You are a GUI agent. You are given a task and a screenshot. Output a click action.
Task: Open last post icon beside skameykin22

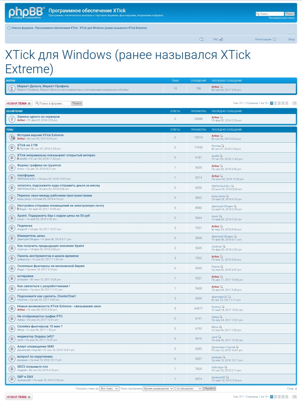point(230,297)
